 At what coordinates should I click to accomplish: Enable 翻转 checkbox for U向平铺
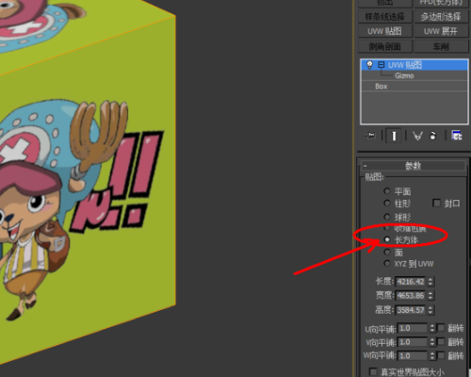coord(441,328)
